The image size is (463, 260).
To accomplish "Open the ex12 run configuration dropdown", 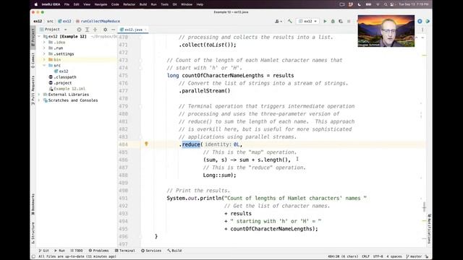I will [307, 21].
